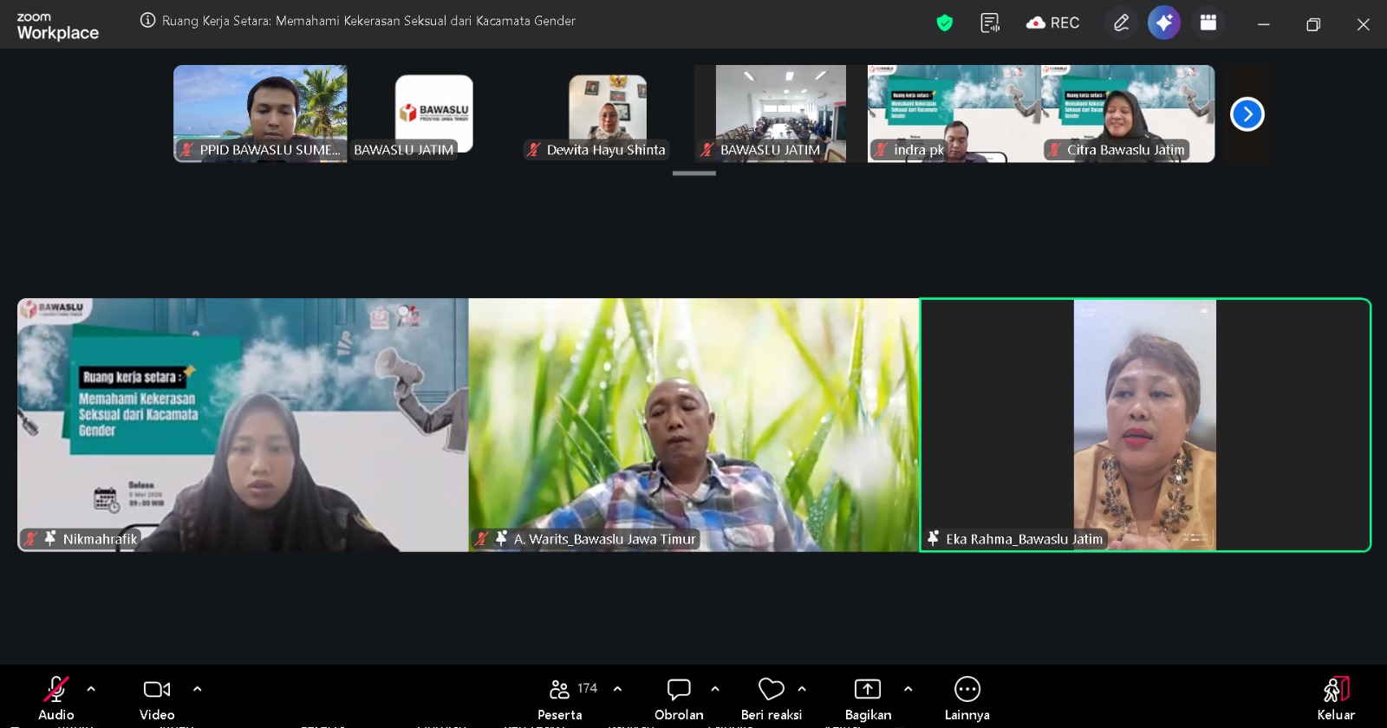Click muted mic icon on A. Warits label
The width and height of the screenshot is (1387, 728).
click(x=482, y=538)
